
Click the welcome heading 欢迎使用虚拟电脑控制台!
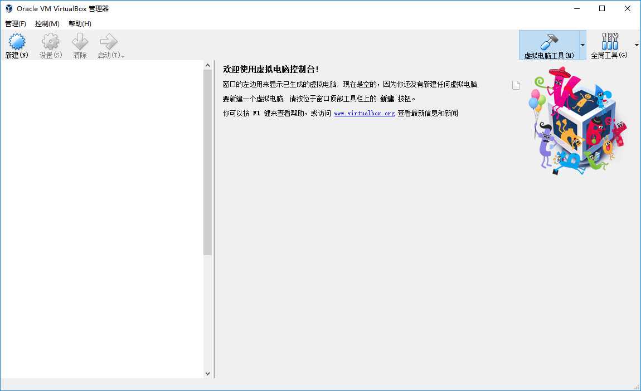(x=271, y=70)
